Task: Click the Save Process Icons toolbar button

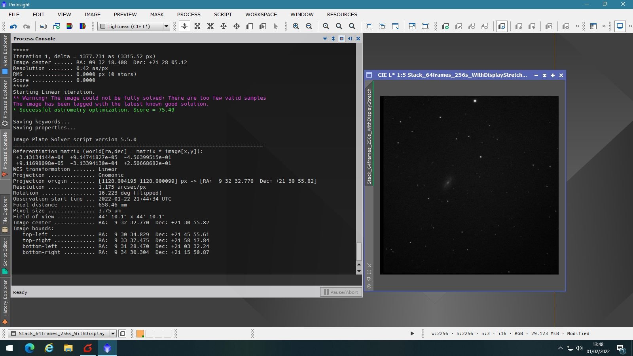Action: 532,27
